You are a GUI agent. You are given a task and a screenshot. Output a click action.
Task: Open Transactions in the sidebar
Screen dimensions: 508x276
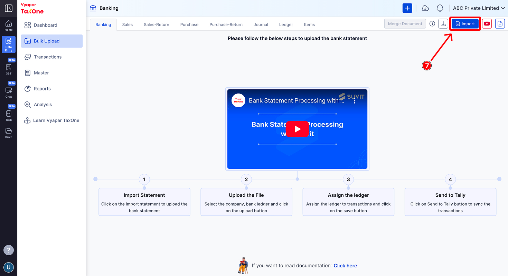51,57
